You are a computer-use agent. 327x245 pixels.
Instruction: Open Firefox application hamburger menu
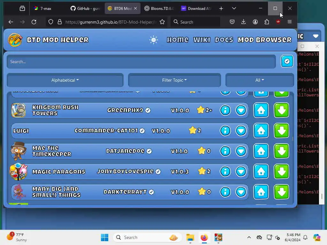click(289, 22)
